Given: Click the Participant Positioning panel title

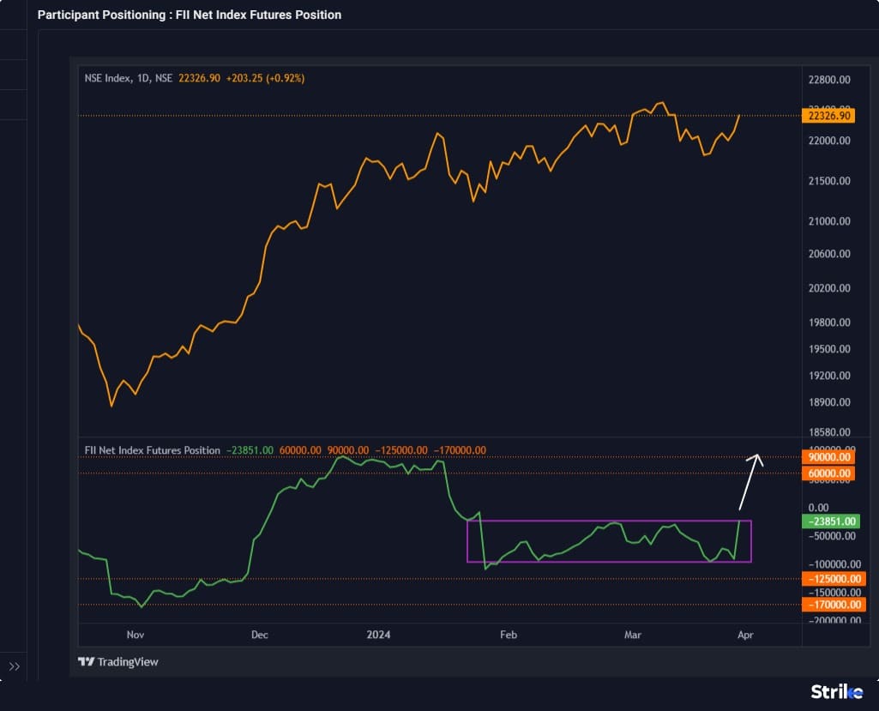Looking at the screenshot, I should (x=190, y=15).
